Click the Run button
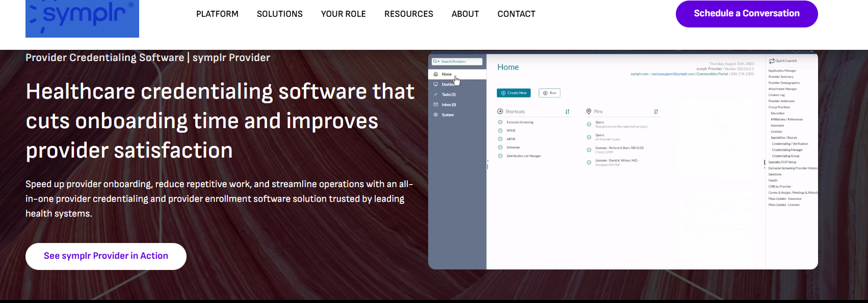868x303 pixels. click(550, 93)
